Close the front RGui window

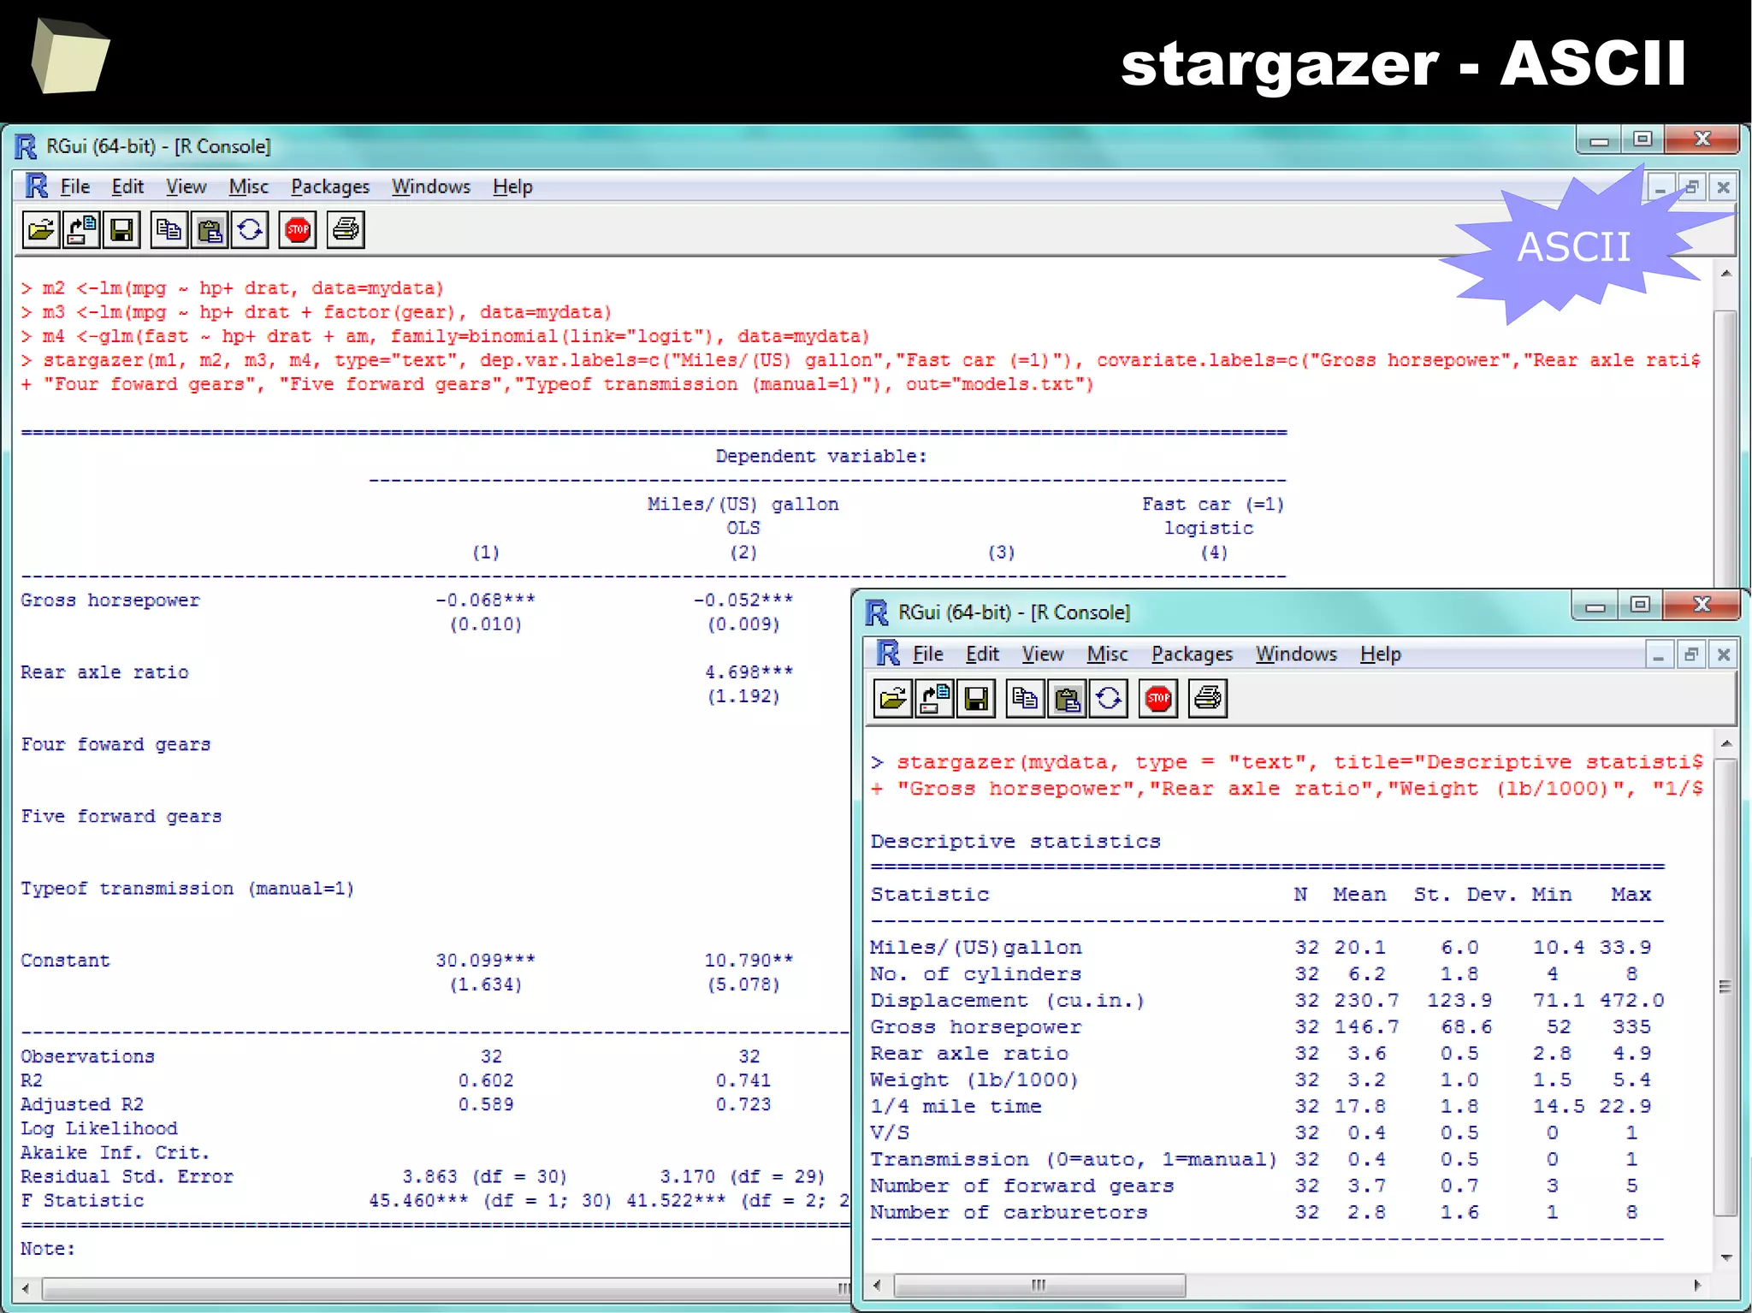coord(1702,606)
